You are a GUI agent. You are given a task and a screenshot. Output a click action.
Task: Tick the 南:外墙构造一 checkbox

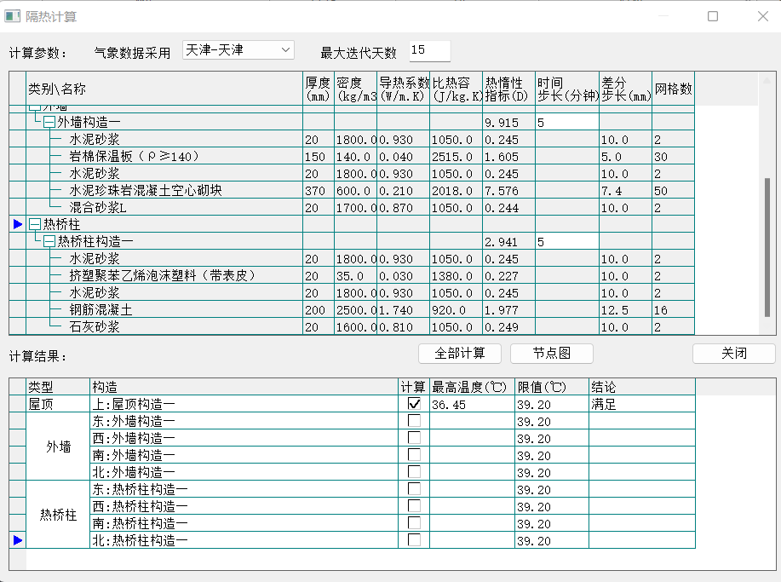(414, 455)
